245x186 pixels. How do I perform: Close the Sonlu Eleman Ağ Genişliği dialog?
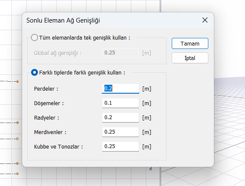[205, 20]
